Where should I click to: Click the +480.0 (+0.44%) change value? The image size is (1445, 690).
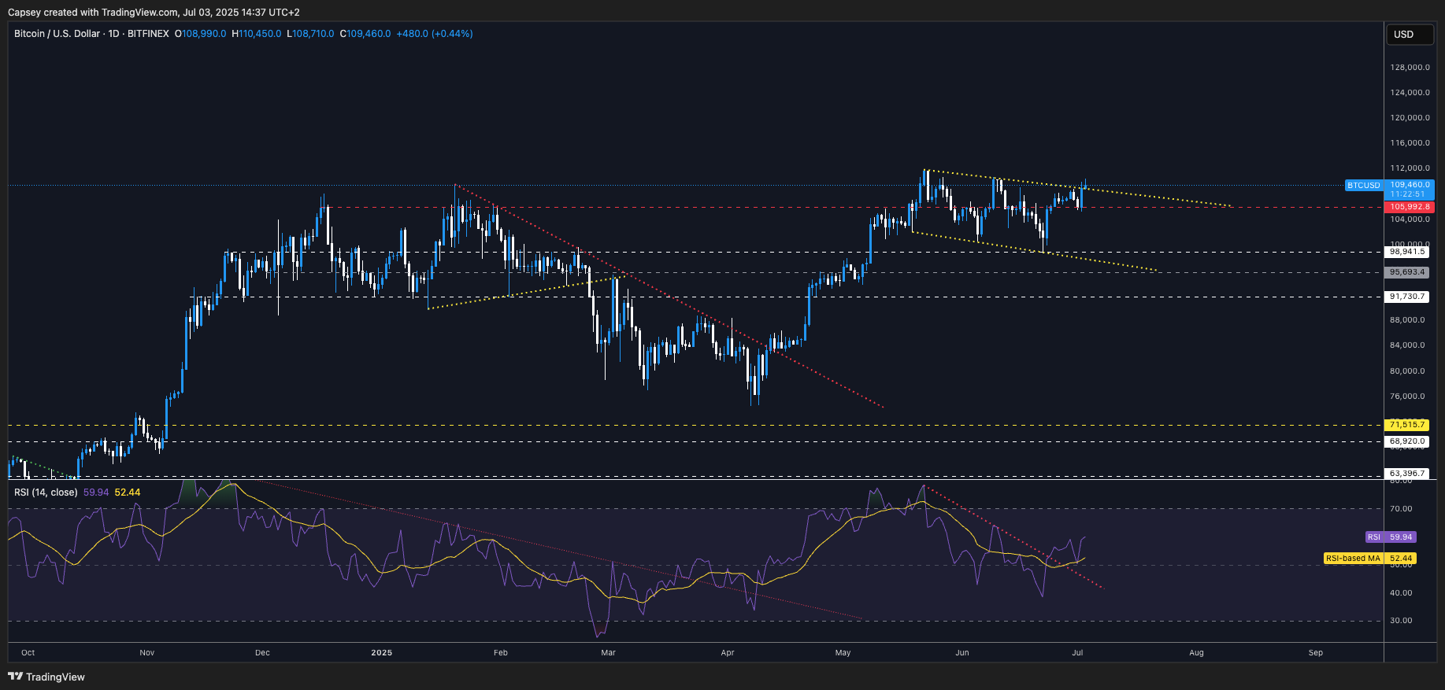tap(434, 34)
